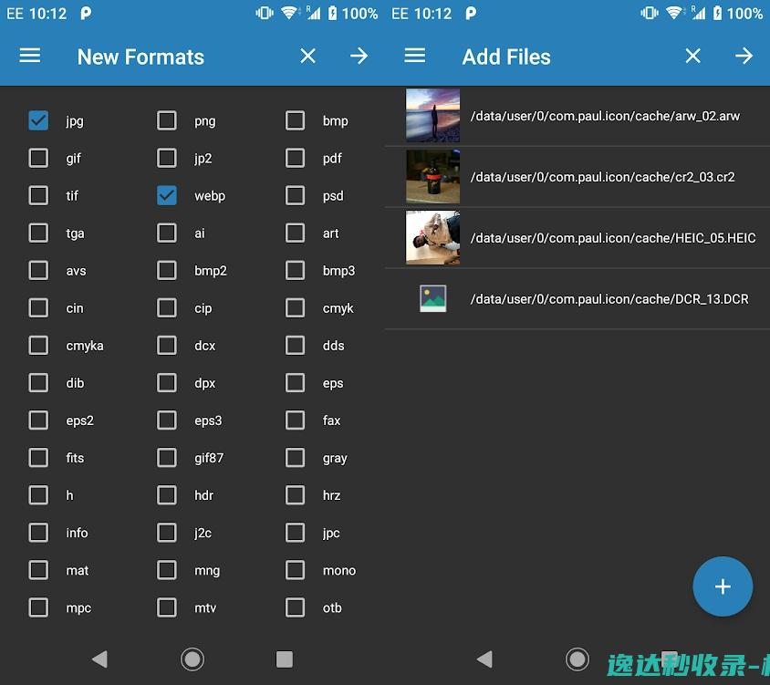Screen dimensions: 770x685
Task: Tap Android home button under Add Files
Action: tap(577, 659)
